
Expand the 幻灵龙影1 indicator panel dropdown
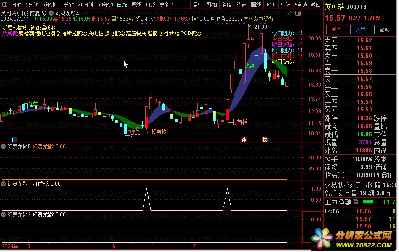point(3,184)
